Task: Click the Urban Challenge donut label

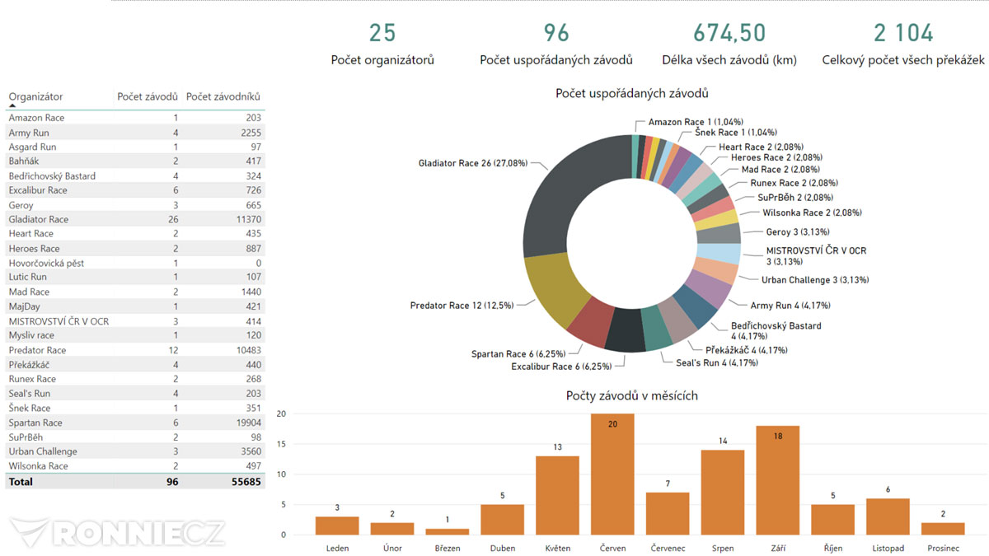Action: (x=804, y=280)
